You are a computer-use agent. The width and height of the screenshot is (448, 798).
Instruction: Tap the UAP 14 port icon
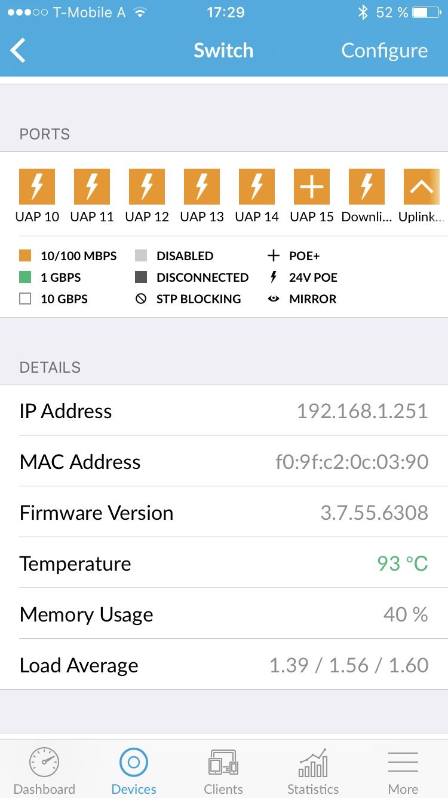click(257, 187)
